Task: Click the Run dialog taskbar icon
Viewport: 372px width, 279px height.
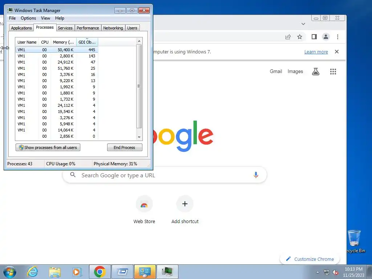Action: point(122,272)
